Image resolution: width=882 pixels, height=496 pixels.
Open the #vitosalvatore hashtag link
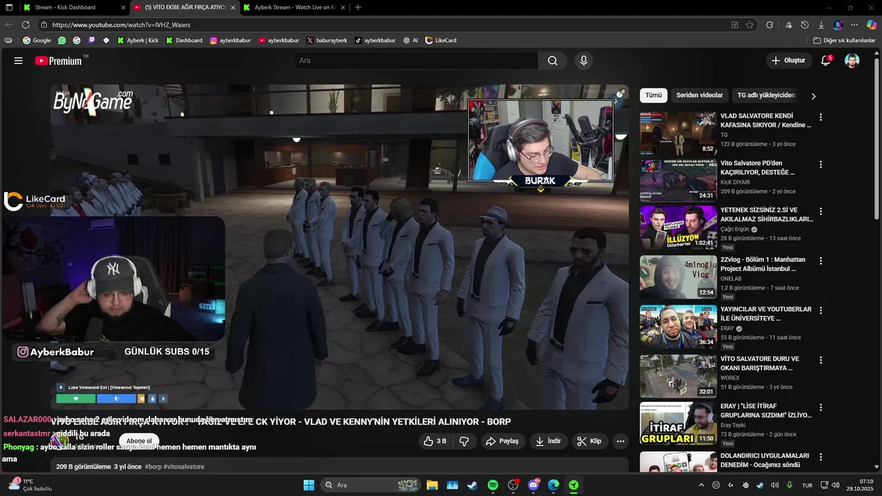pyautogui.click(x=184, y=466)
